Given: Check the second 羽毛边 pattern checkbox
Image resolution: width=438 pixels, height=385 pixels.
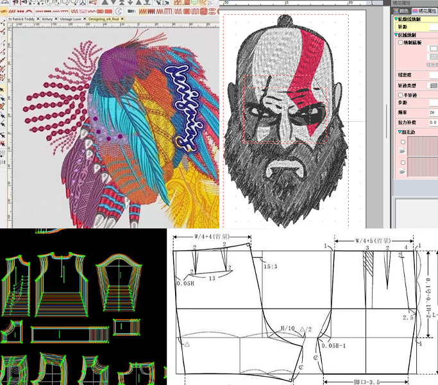Looking at the screenshot, I should click(x=403, y=163).
